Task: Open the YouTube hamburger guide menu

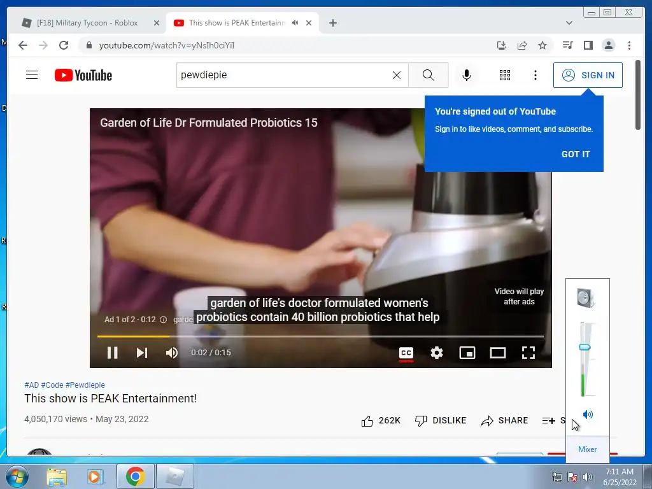Action: tap(32, 75)
